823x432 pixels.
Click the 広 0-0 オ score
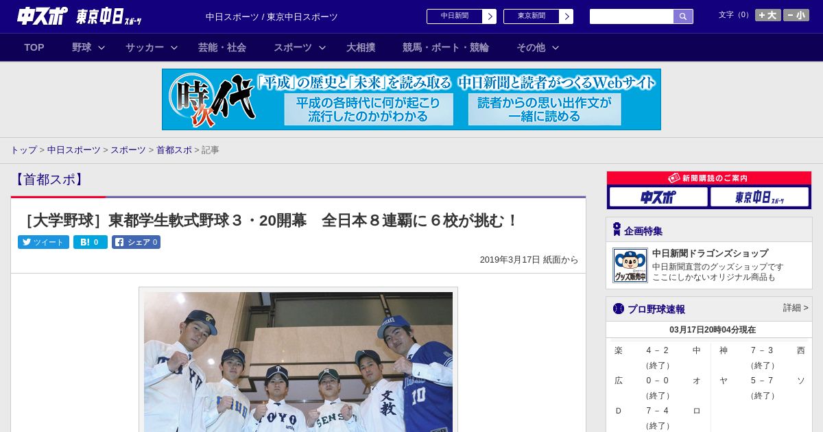pyautogui.click(x=658, y=381)
